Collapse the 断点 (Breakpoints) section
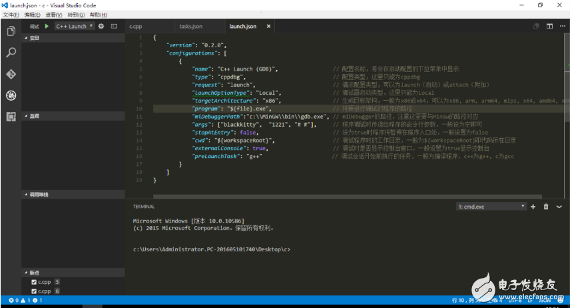Viewport: 570px width, 308px height. coord(73,273)
